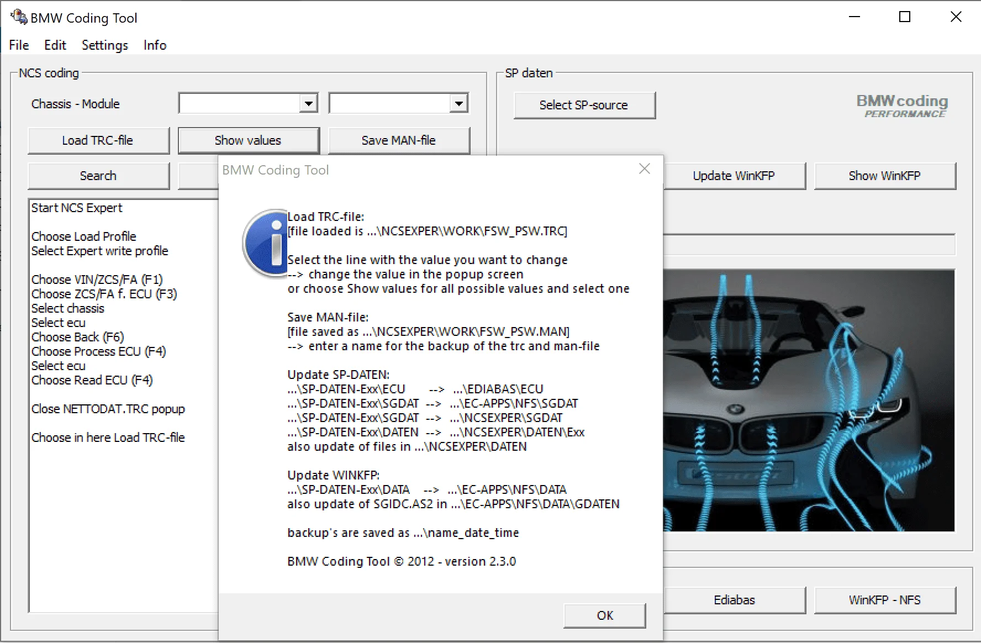Click the Search button

click(98, 176)
